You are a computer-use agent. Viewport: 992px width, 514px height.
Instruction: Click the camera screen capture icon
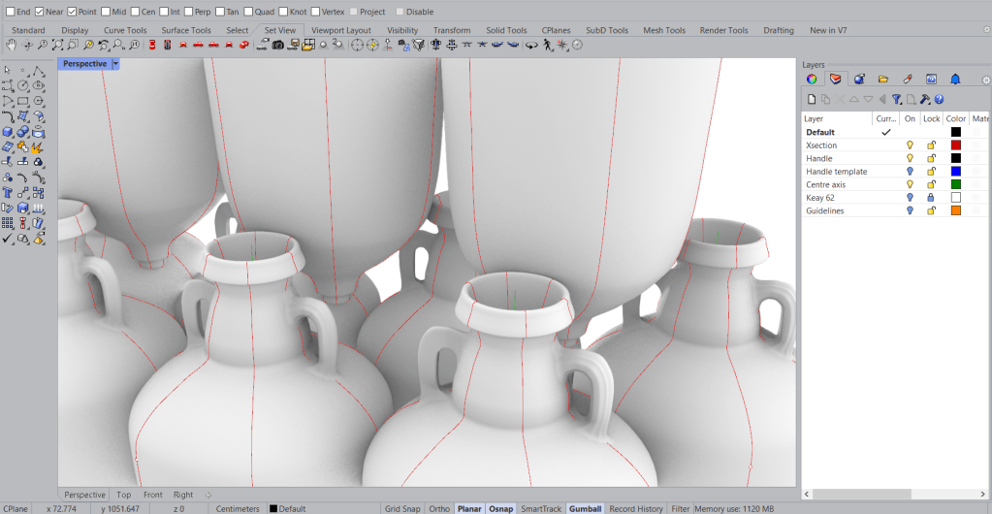point(277,46)
